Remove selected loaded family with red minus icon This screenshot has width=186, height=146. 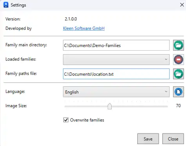pos(179,60)
